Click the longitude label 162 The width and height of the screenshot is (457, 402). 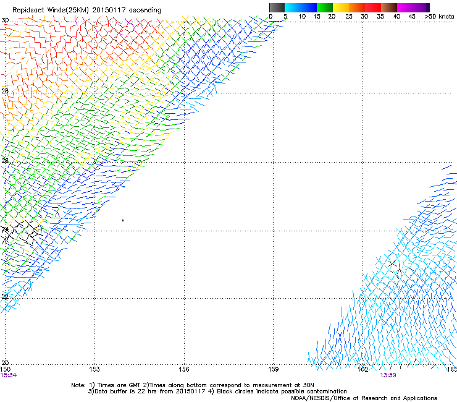pyautogui.click(x=363, y=369)
